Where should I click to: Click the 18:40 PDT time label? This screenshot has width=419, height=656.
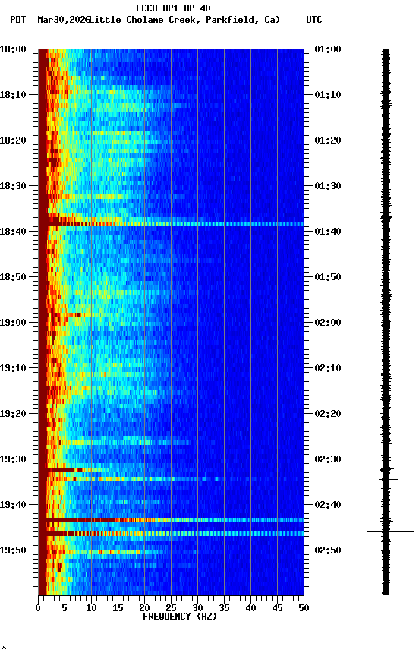(x=13, y=232)
